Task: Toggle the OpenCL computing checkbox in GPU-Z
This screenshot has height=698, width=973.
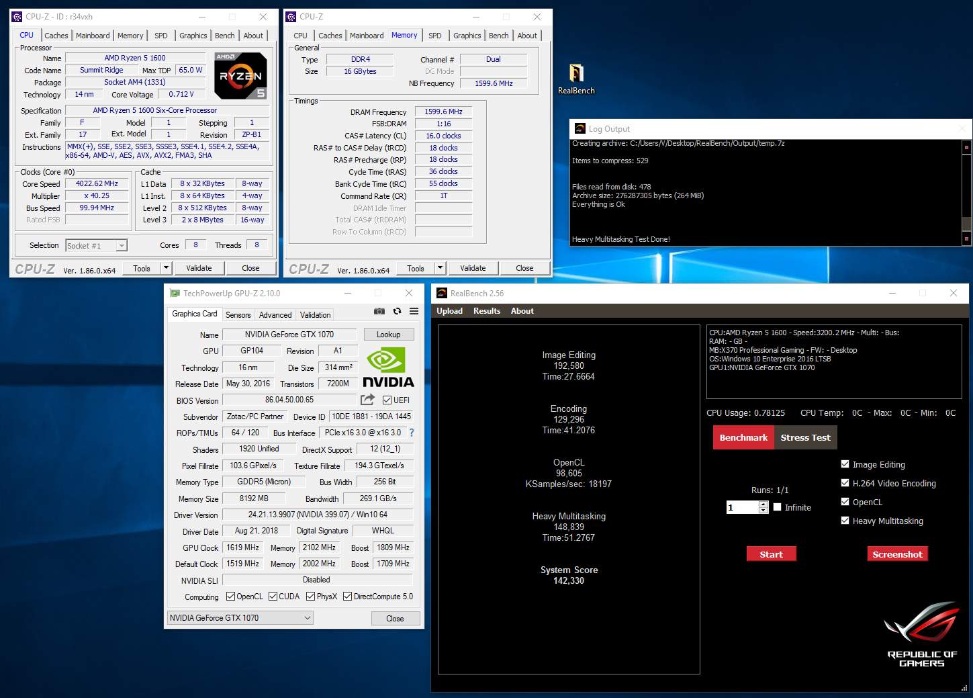Action: (230, 597)
